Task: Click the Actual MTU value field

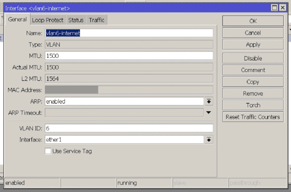Action: [x=129, y=67]
